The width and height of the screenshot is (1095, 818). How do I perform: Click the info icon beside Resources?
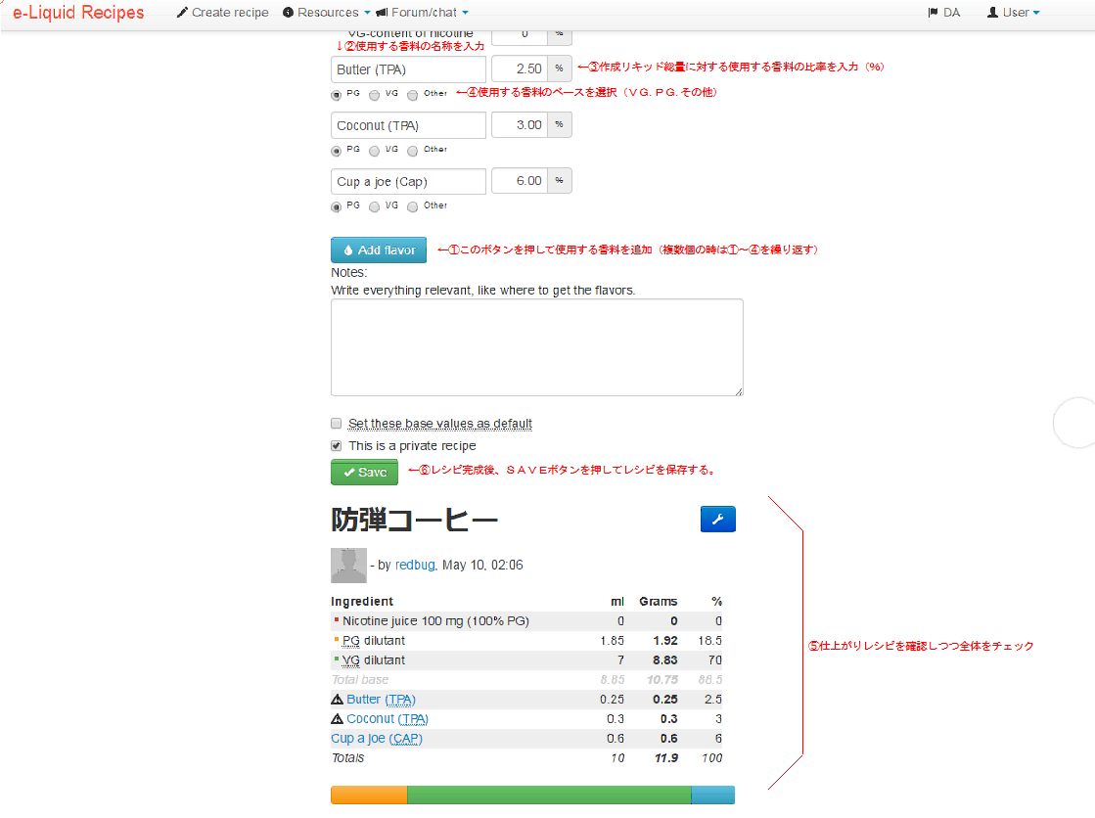tap(288, 13)
